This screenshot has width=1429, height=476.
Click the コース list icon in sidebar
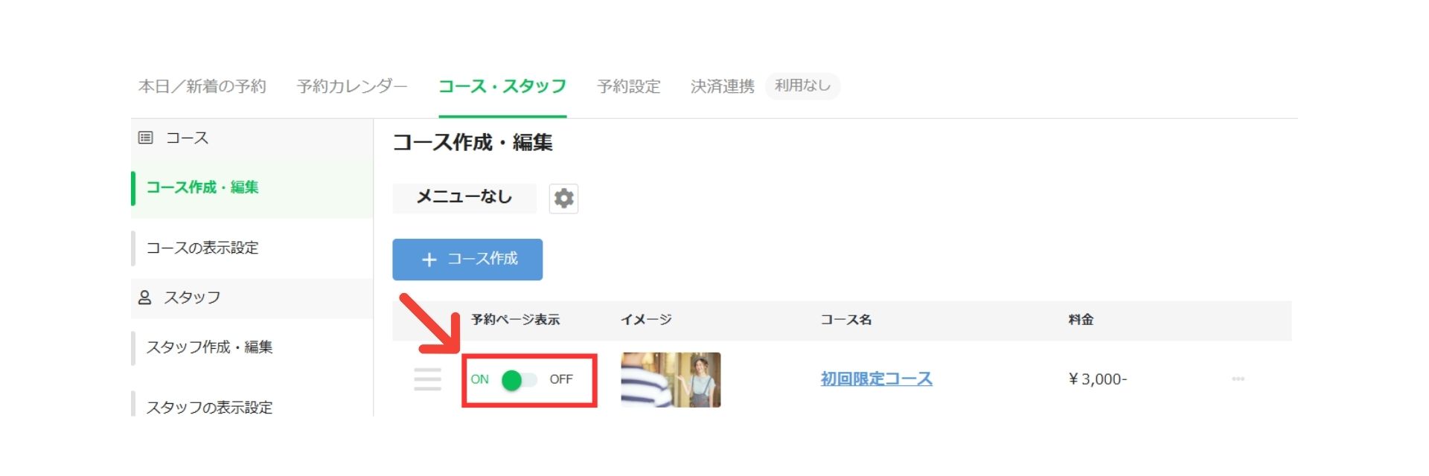pos(146,138)
